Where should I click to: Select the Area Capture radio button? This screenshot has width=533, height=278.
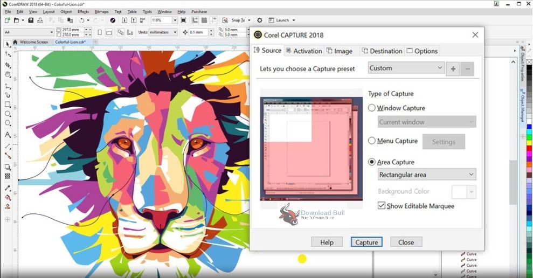[372, 162]
